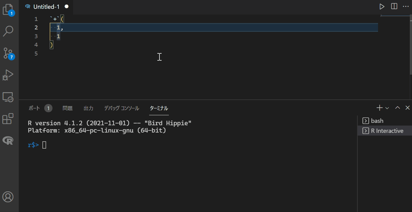Open the Accounts icon at bottom
The image size is (412, 212).
(x=8, y=197)
